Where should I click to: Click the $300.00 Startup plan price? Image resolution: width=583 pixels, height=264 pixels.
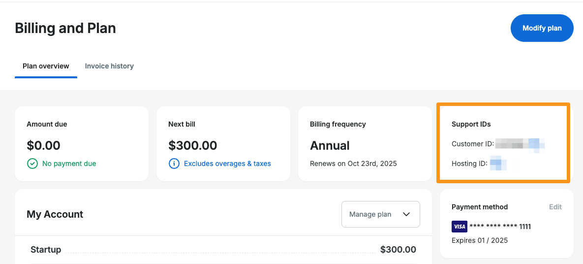pos(398,250)
